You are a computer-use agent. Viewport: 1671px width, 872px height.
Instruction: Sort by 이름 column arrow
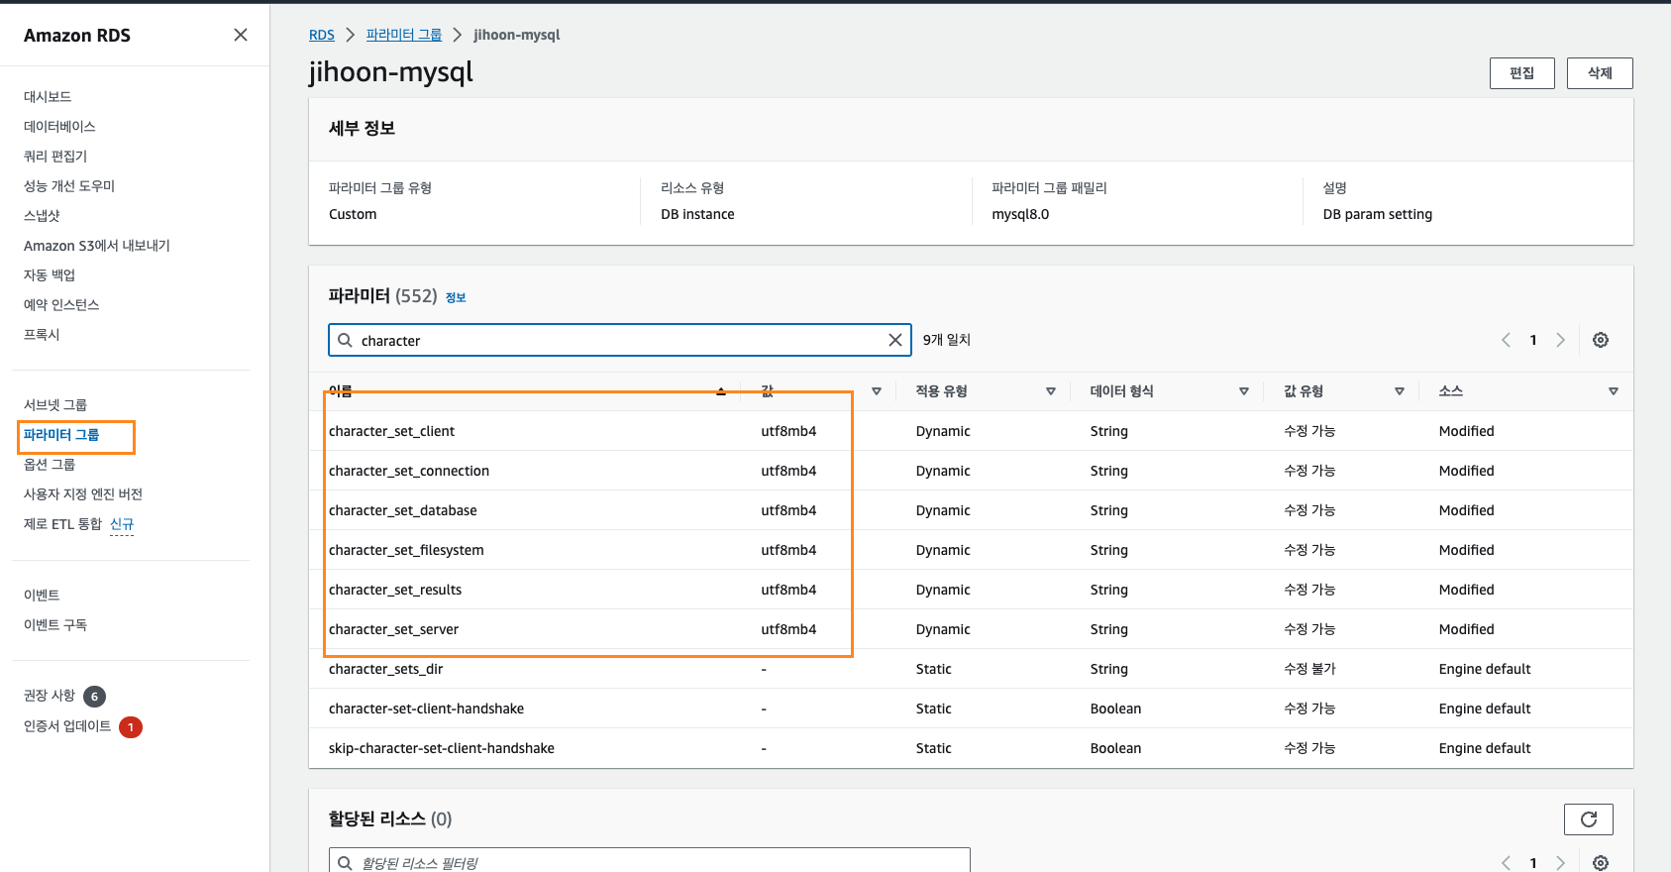(721, 391)
